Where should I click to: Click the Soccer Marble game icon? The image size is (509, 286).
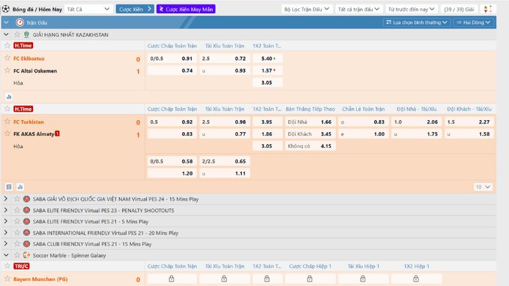[26, 255]
